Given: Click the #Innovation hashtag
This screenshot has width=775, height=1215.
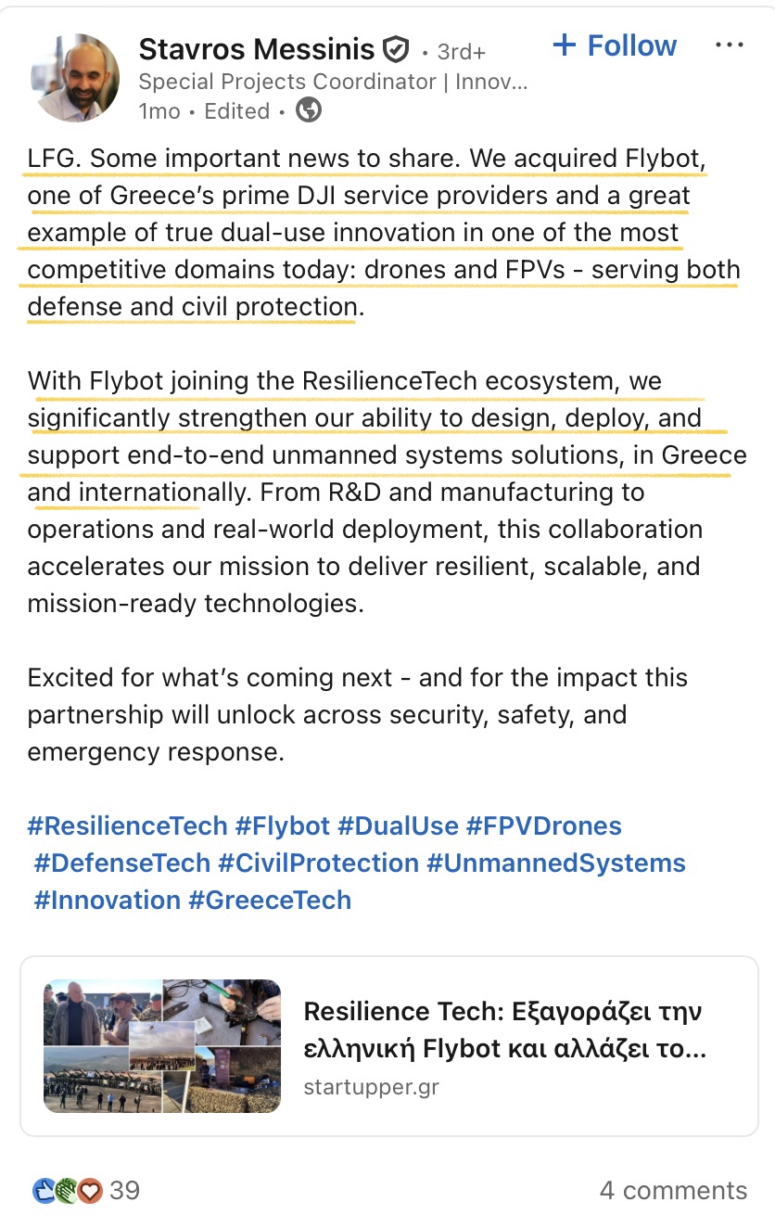Looking at the screenshot, I should tap(108, 900).
